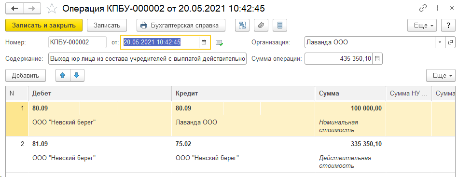Open the organization card via the open icon

pos(450,42)
